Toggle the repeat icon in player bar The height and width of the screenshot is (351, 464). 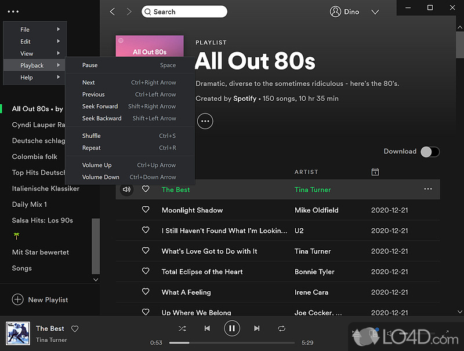tap(282, 328)
